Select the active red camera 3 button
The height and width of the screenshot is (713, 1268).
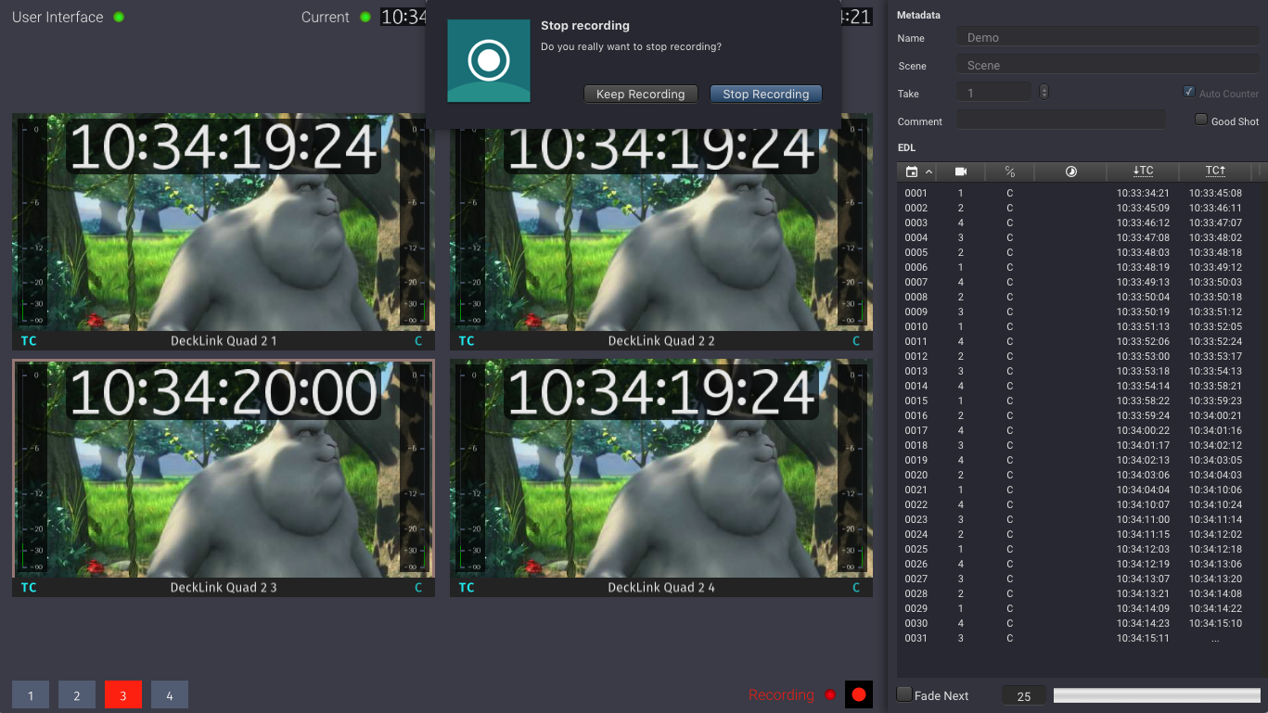pyautogui.click(x=123, y=695)
